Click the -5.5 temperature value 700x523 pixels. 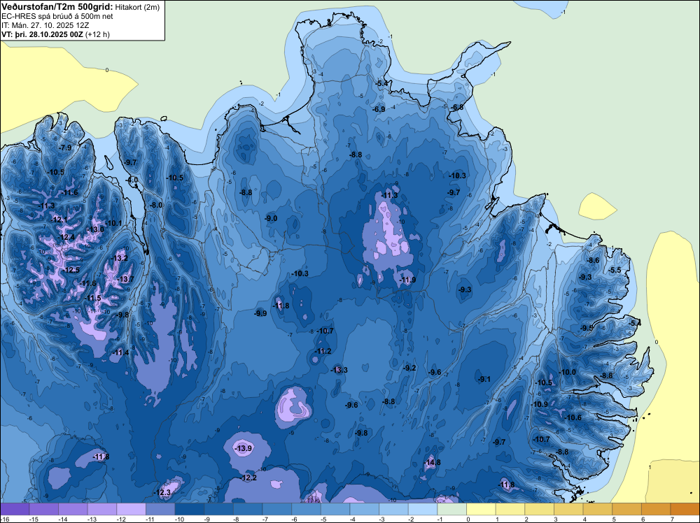click(x=615, y=270)
